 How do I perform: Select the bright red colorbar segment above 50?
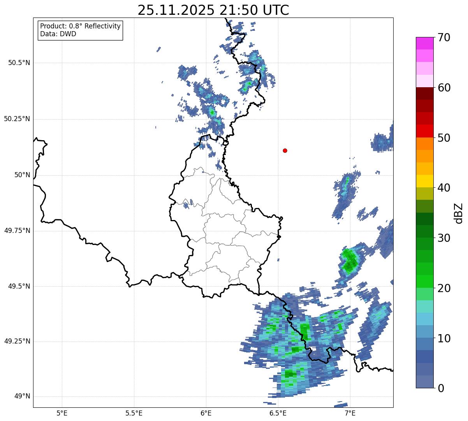pyautogui.click(x=424, y=131)
